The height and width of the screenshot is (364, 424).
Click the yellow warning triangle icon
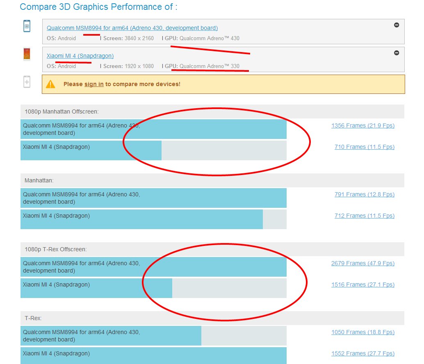click(50, 84)
